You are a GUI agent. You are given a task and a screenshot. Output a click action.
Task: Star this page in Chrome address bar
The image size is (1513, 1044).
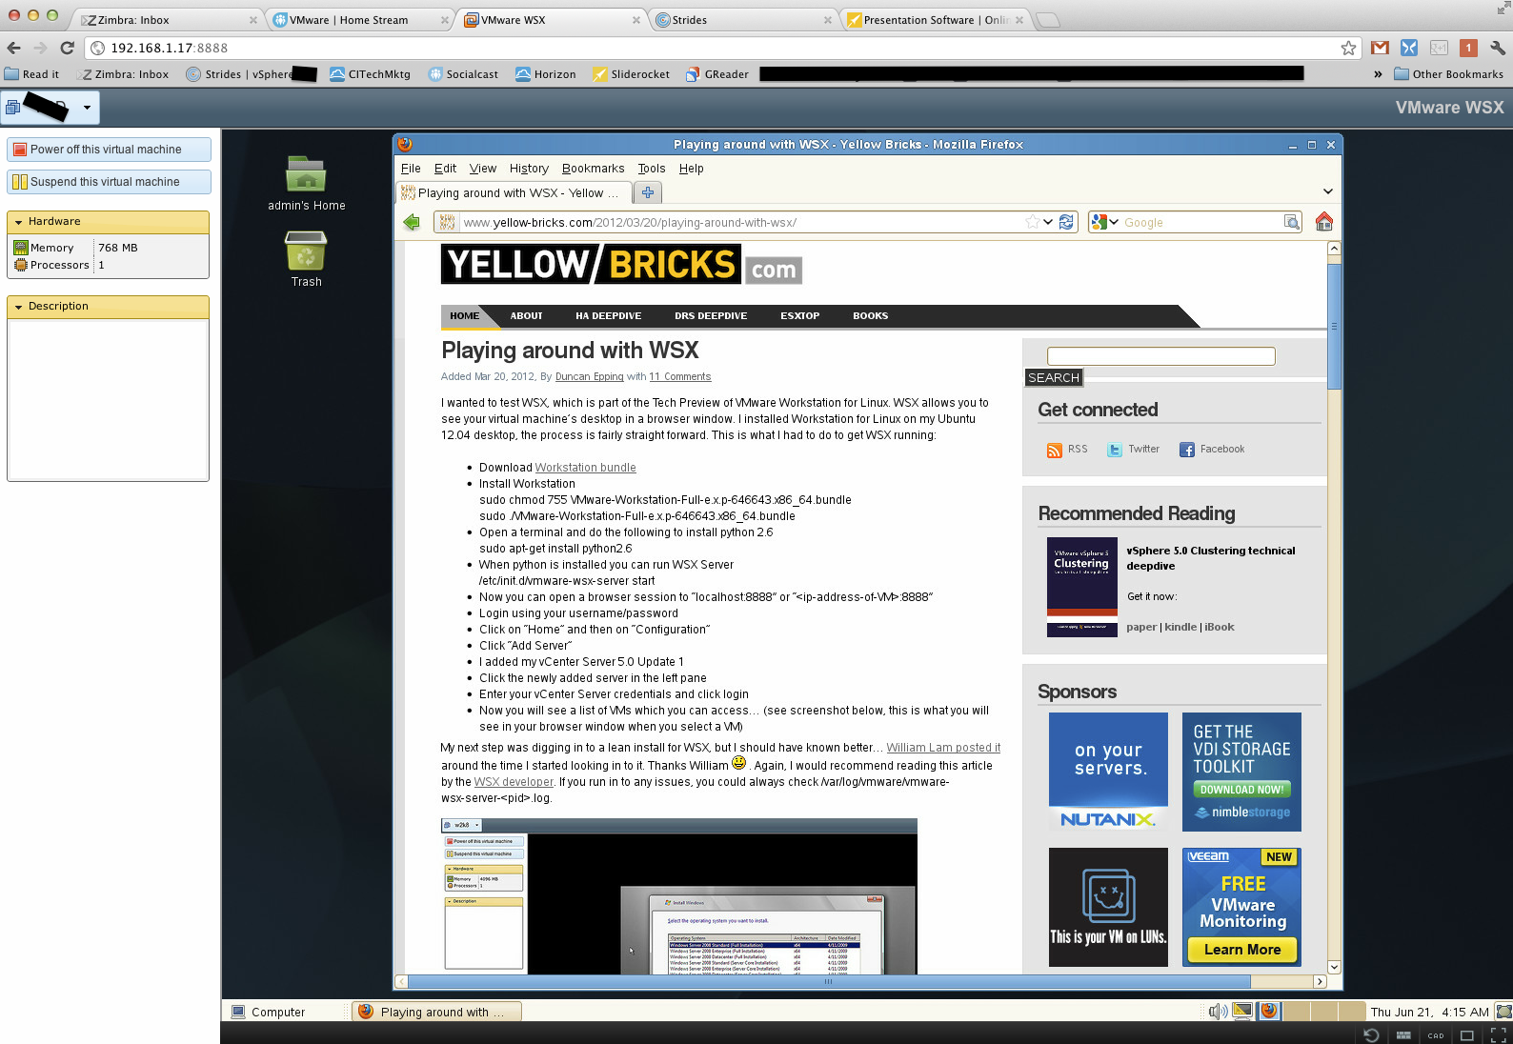coord(1348,48)
